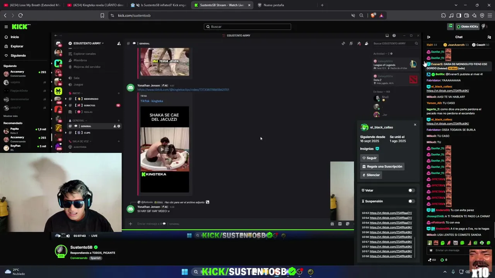Viewport: 495px width, 278px height.
Task: Click create invite icon on GENERAL channel
Action: [115, 126]
